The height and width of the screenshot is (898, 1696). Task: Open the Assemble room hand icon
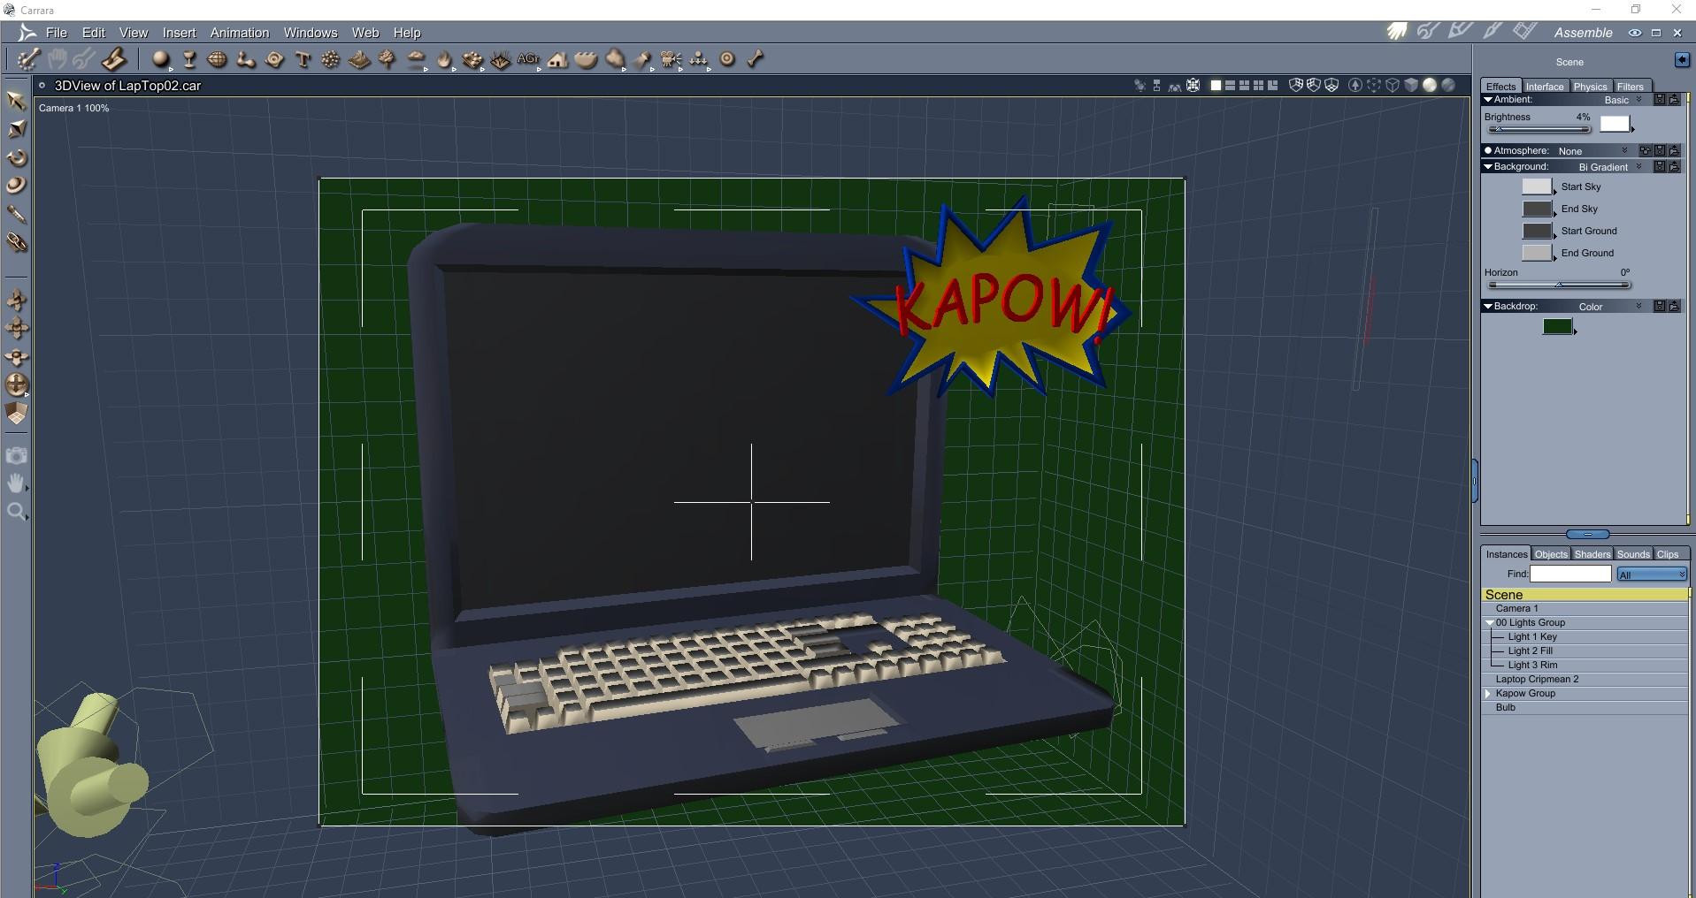pyautogui.click(x=1397, y=32)
